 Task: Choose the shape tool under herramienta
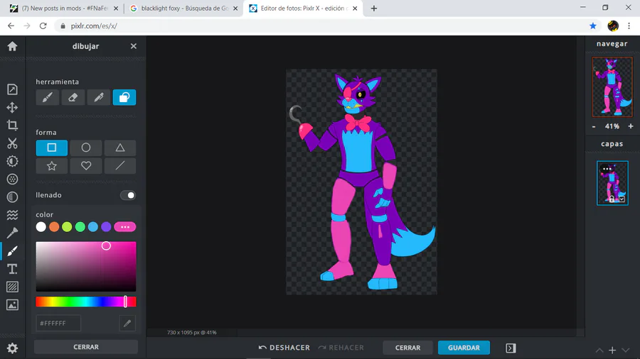[x=124, y=97]
